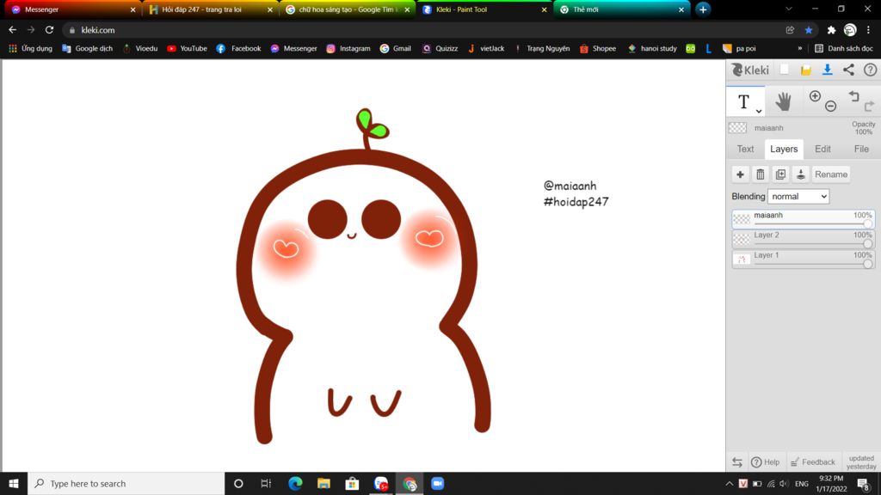
Task: Delete the selected layer with trash icon
Action: click(761, 174)
